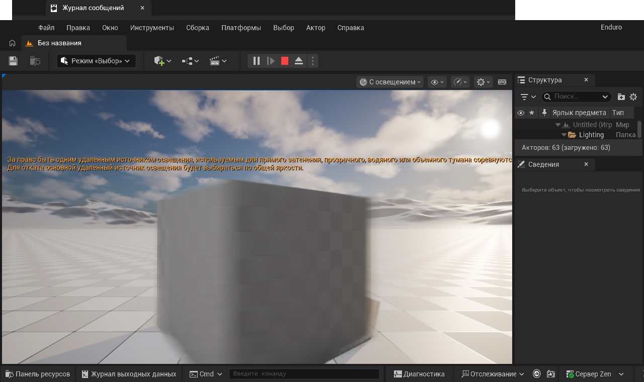Viewport: 644px width, 382px height.
Task: Open the play options three-dot menu
Action: coord(312,61)
